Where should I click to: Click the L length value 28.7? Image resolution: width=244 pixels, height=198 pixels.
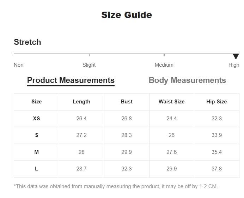(81, 169)
